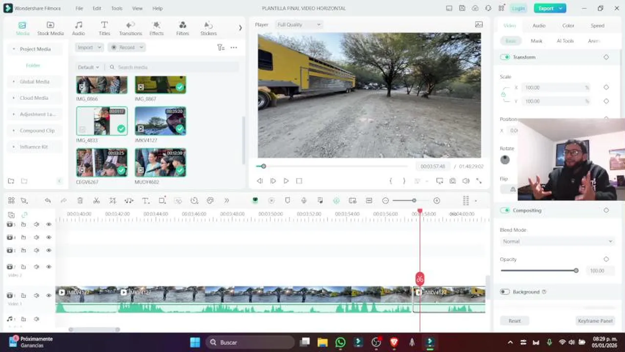Image resolution: width=625 pixels, height=352 pixels.
Task: Click the timeline auto-link icon
Action: [24, 215]
